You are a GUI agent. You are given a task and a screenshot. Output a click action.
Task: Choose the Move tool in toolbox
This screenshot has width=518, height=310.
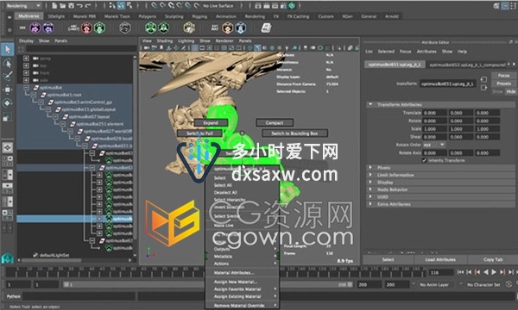pos(7,90)
